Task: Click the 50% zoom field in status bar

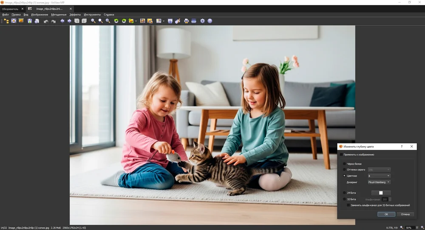Action: click(411, 228)
